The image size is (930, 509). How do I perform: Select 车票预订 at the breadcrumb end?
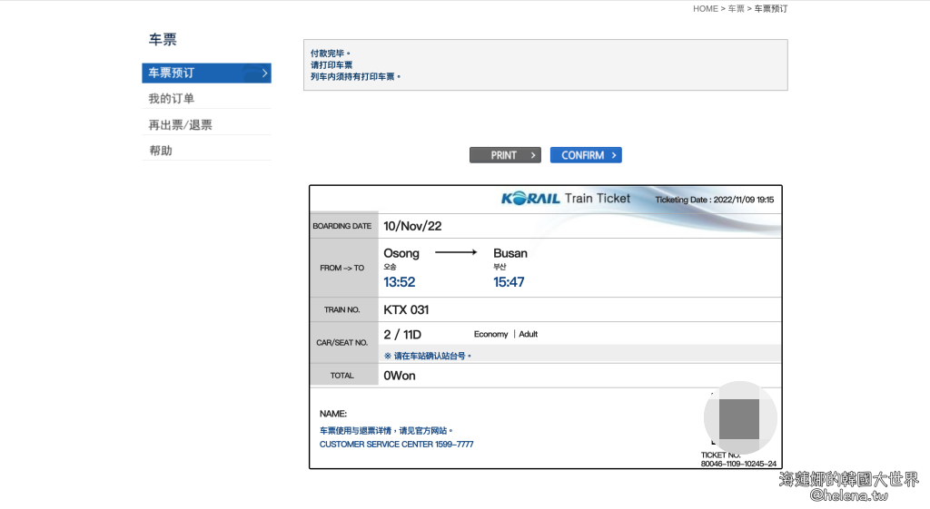(771, 9)
